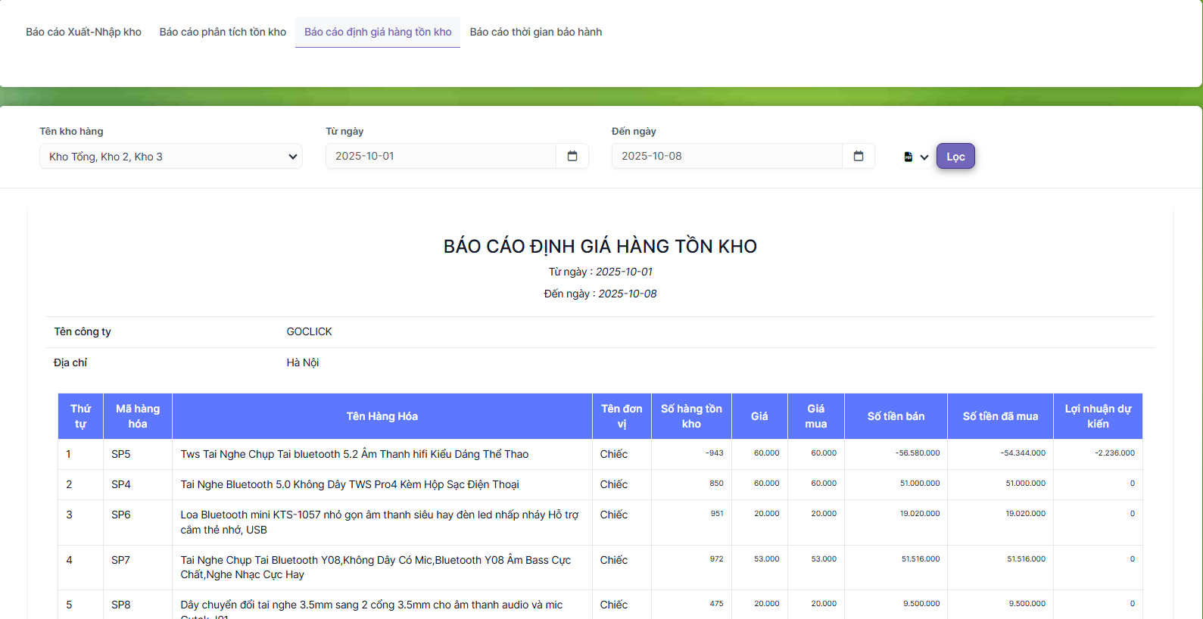1203x619 pixels.
Task: Click the Lợi nhuận dự kiến header
Action: click(1098, 416)
